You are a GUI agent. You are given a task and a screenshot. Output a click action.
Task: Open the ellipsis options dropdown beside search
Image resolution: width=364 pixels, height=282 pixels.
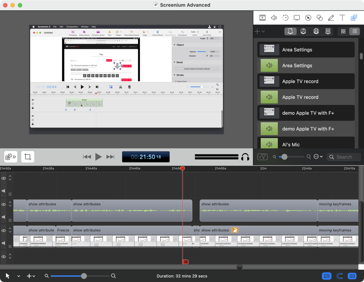tap(318, 157)
